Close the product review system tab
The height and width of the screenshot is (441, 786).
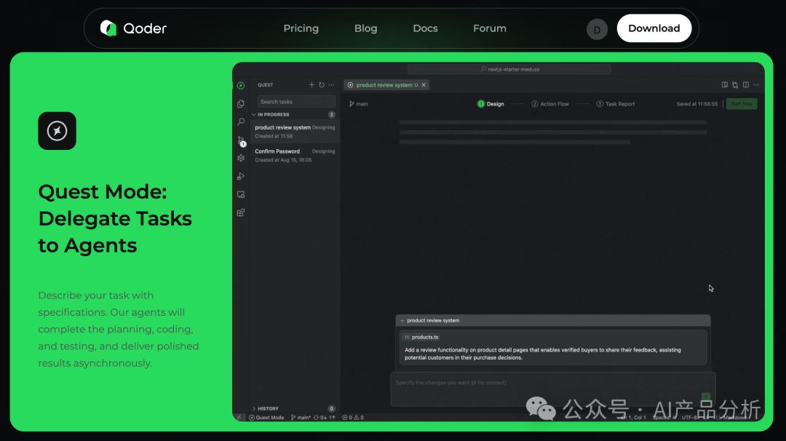(424, 85)
